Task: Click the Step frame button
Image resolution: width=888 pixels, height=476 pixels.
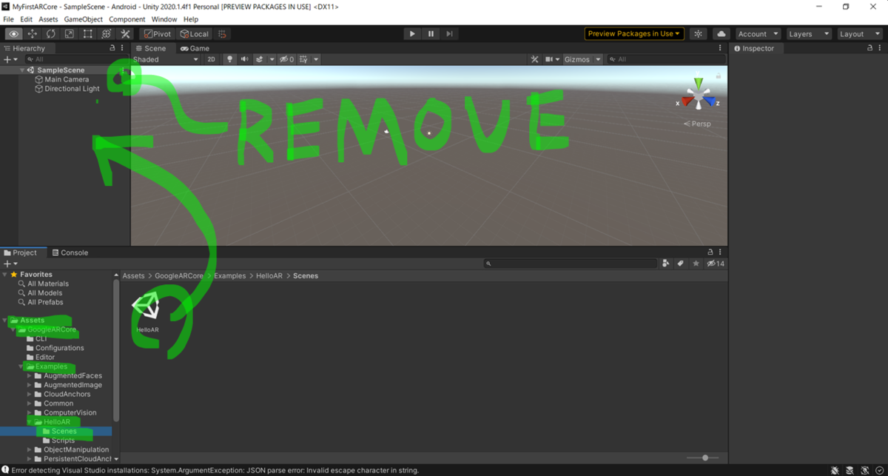Action: 449,34
